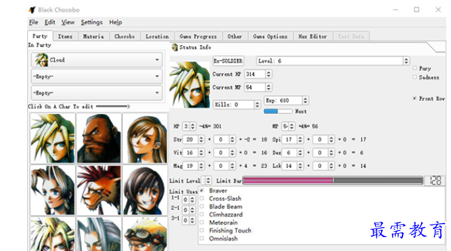The height and width of the screenshot is (251, 451).
Task: Toggle the Braver limit checkbox
Action: coord(202,191)
